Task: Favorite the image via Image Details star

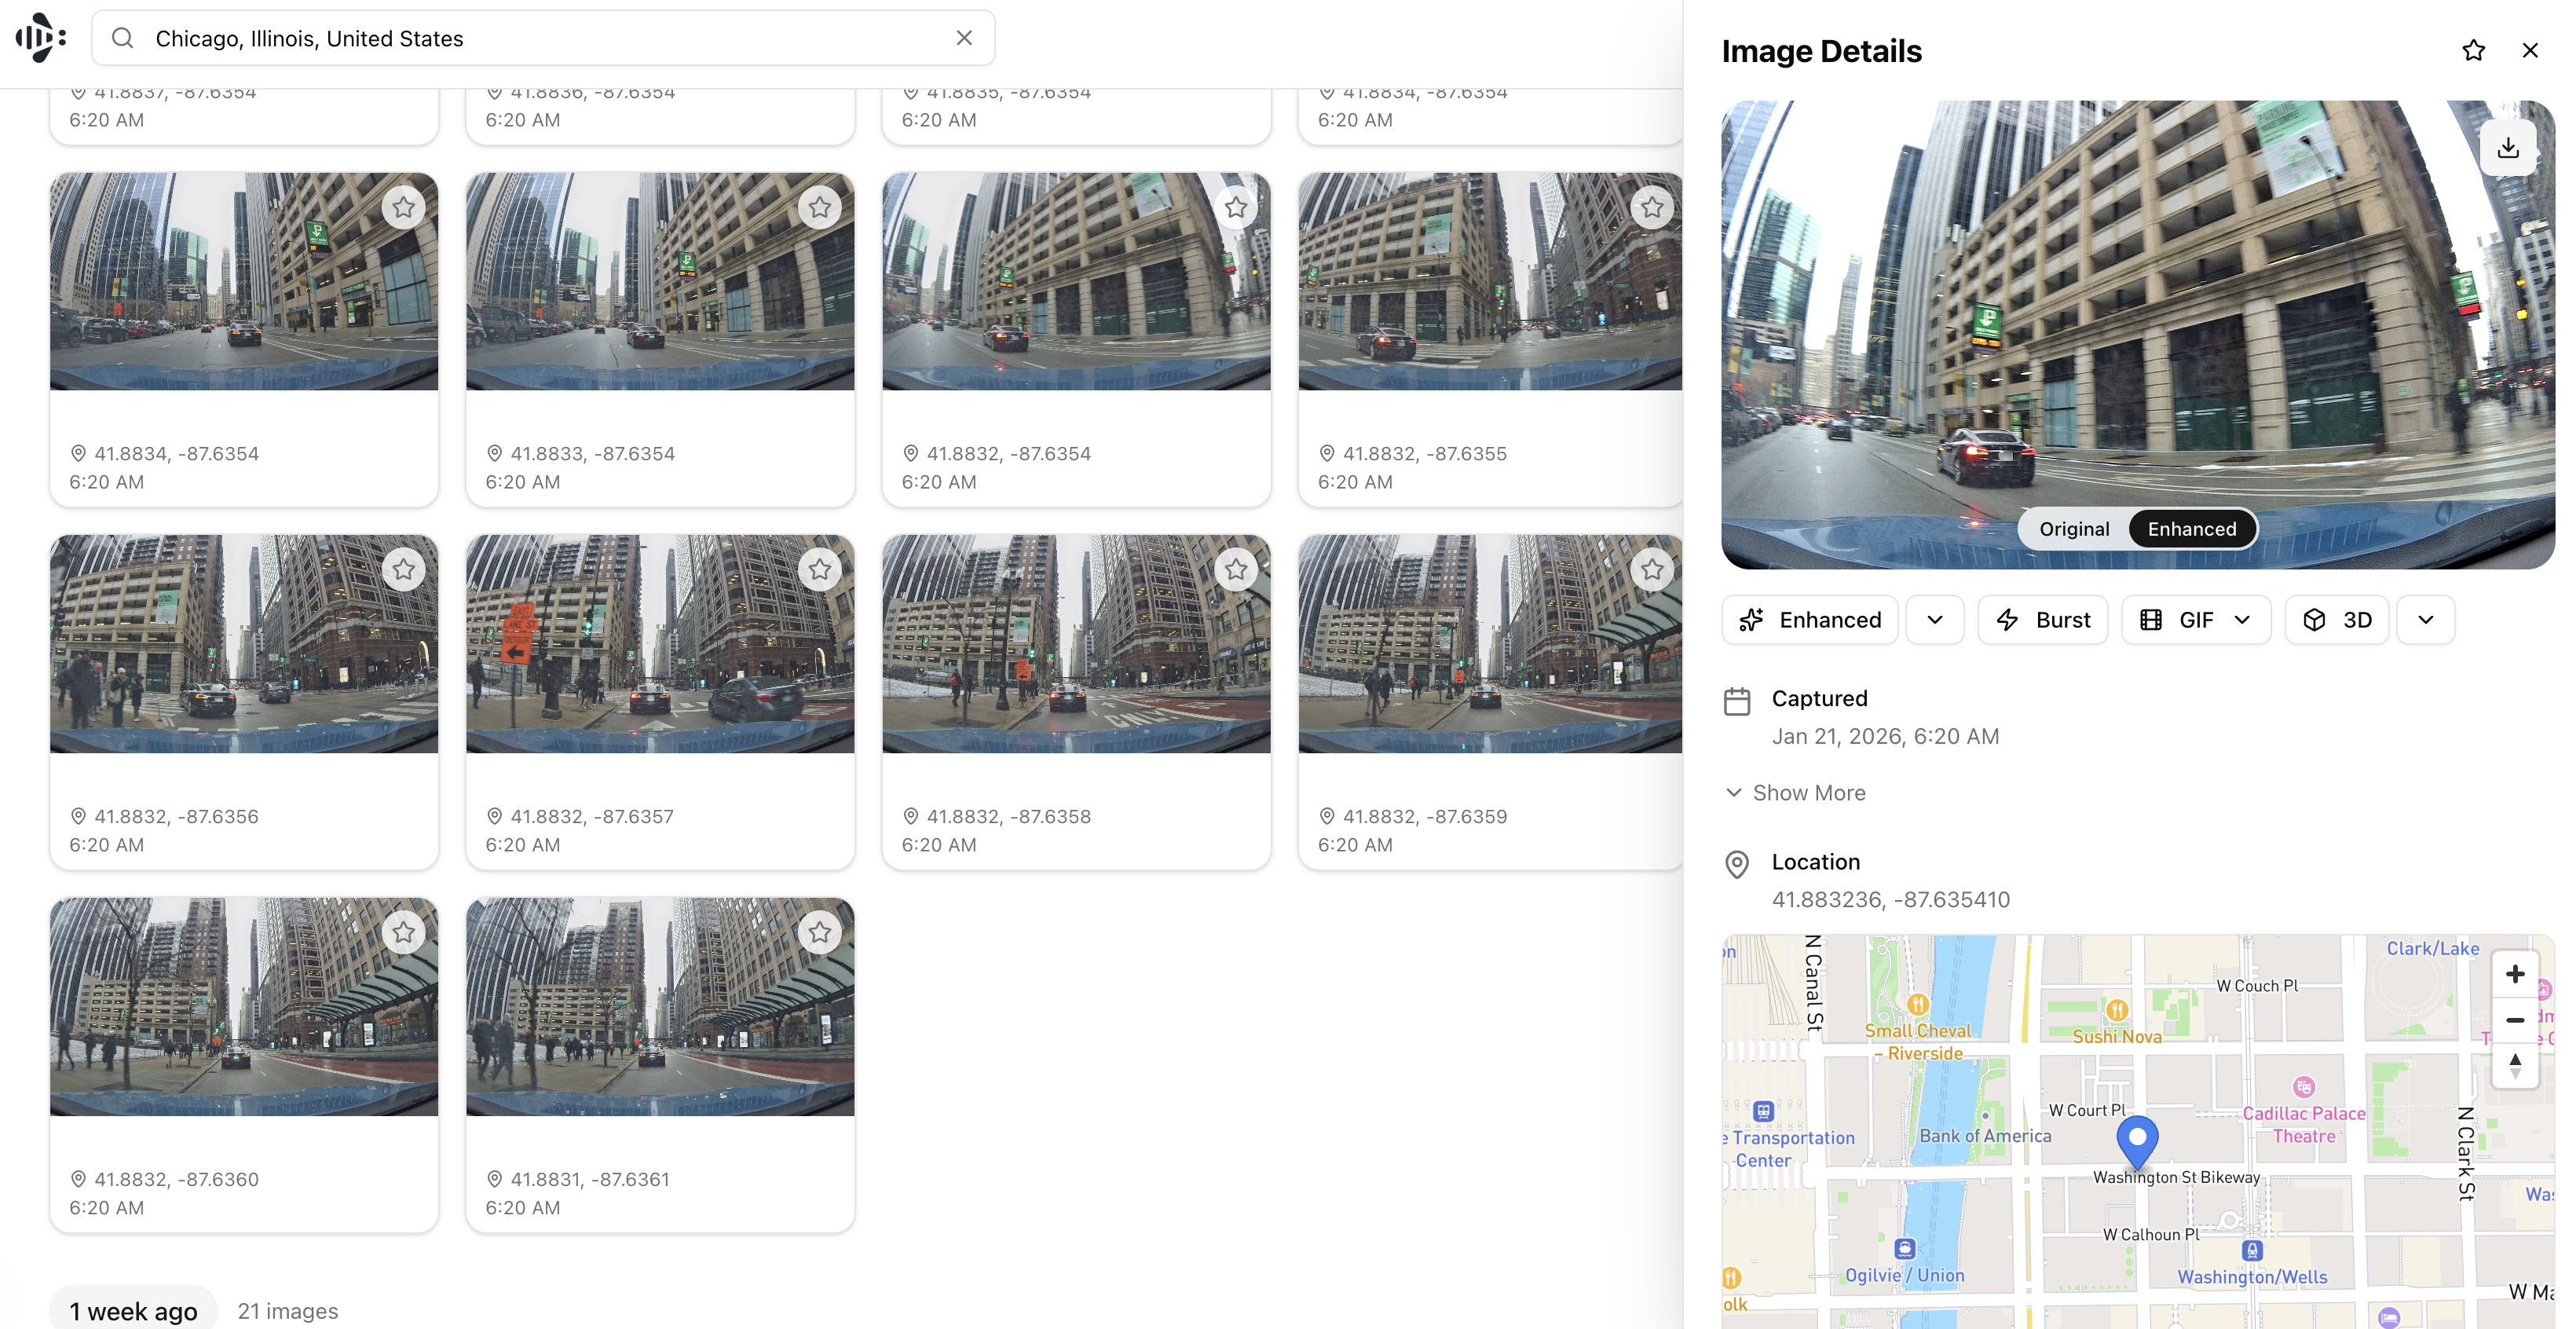Action: coord(2473,51)
